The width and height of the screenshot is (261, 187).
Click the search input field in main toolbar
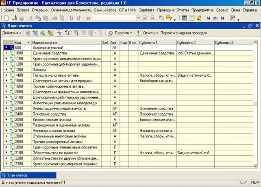point(114,18)
